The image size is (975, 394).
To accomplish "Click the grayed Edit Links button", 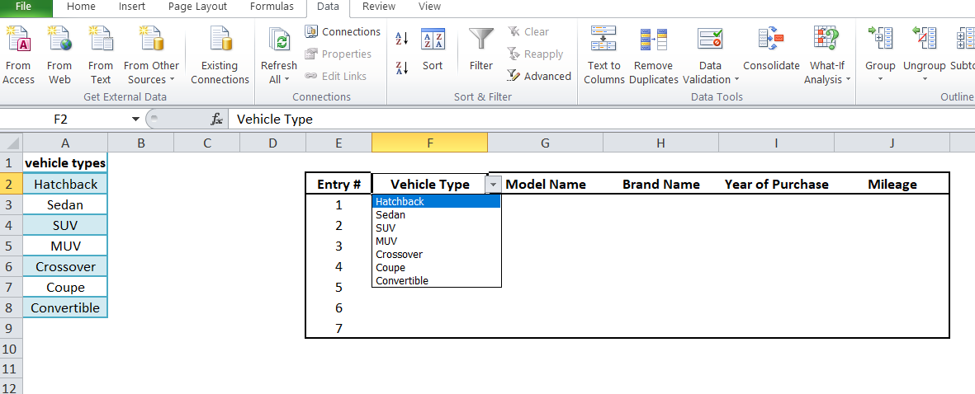I will (x=336, y=77).
